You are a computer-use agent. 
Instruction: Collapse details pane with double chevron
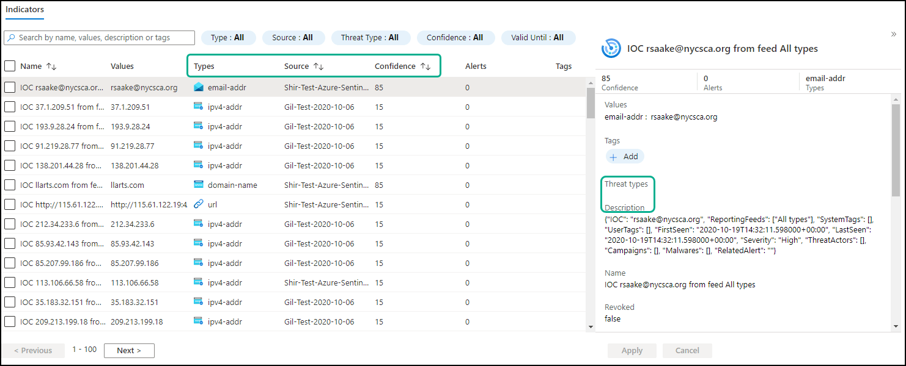893,34
